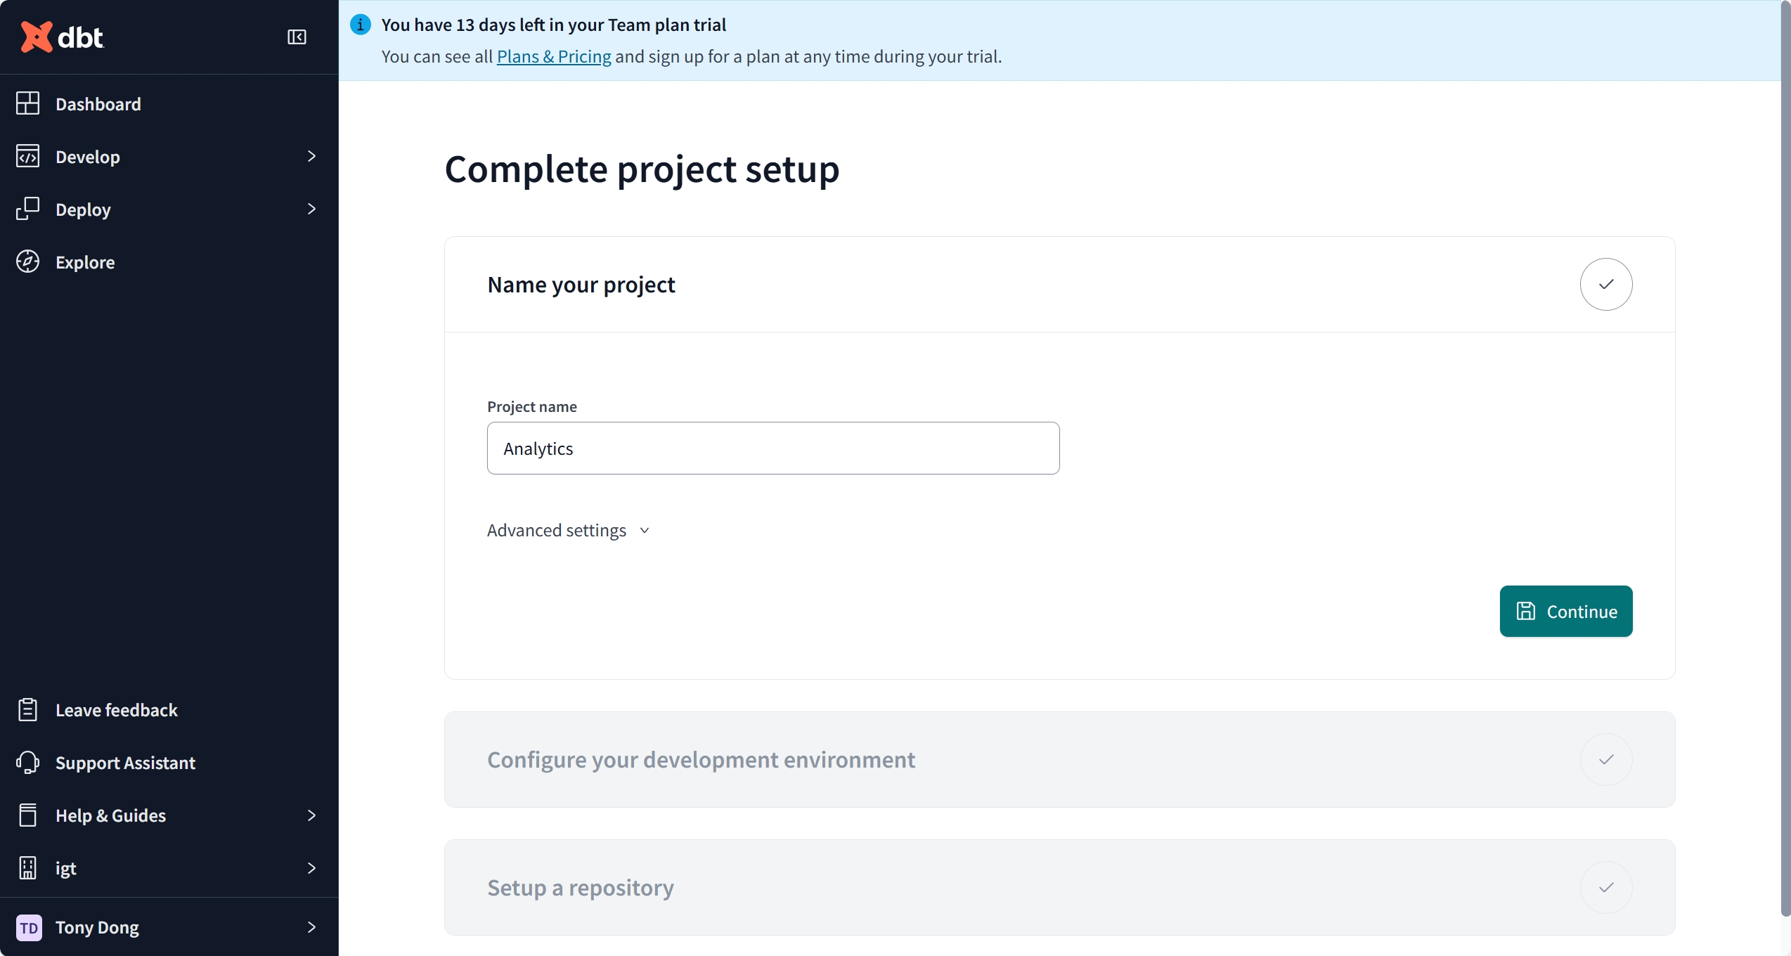This screenshot has height=956, width=1791.
Task: Click the Explore compass icon
Action: point(27,261)
